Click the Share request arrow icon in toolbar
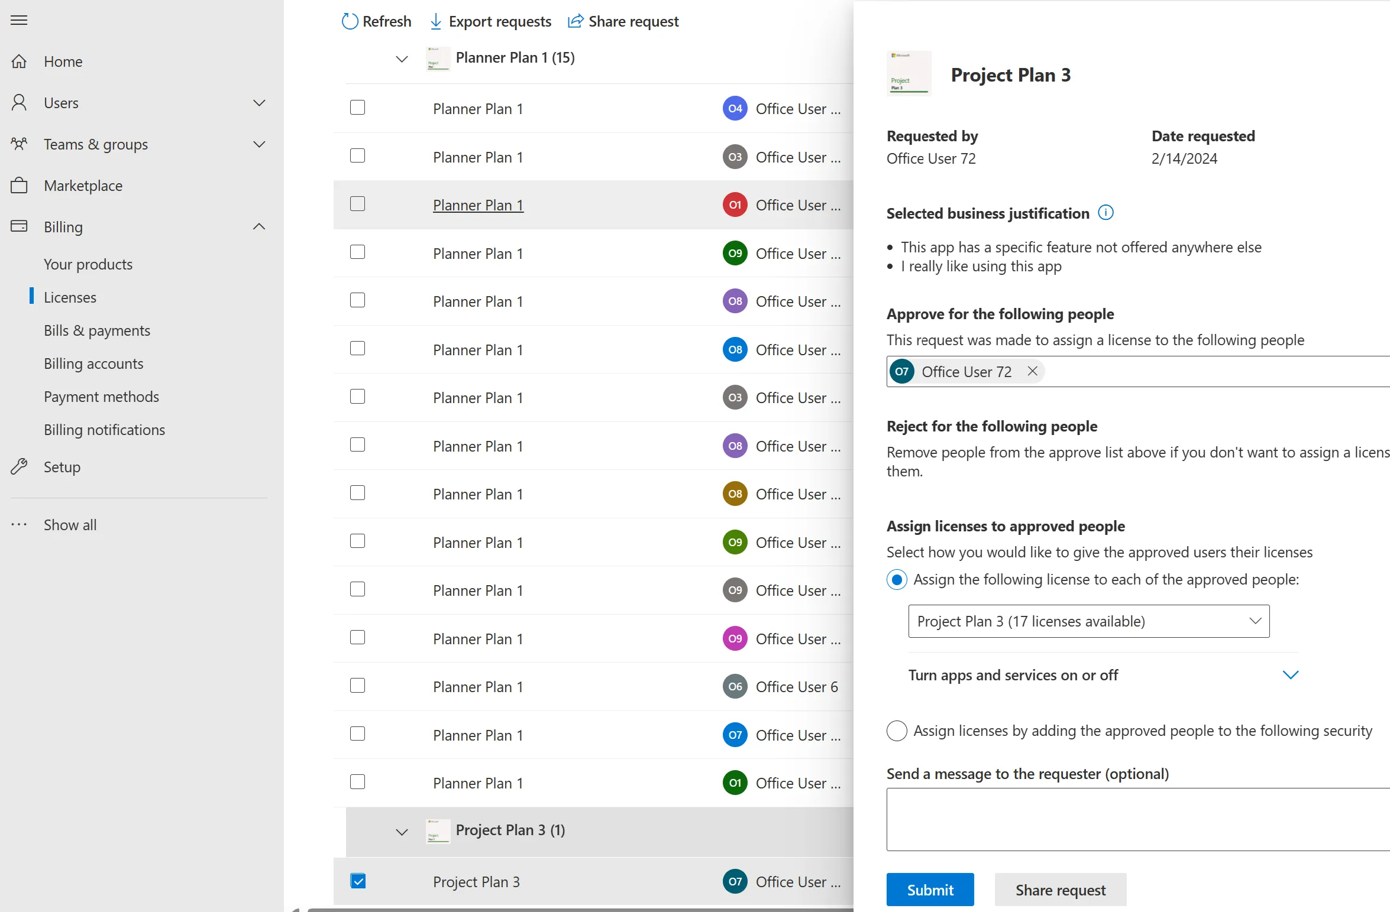Viewport: 1390px width, 912px height. point(576,22)
